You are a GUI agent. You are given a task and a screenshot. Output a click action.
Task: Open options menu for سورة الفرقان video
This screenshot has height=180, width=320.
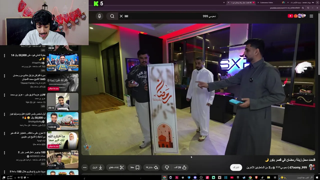(4, 76)
